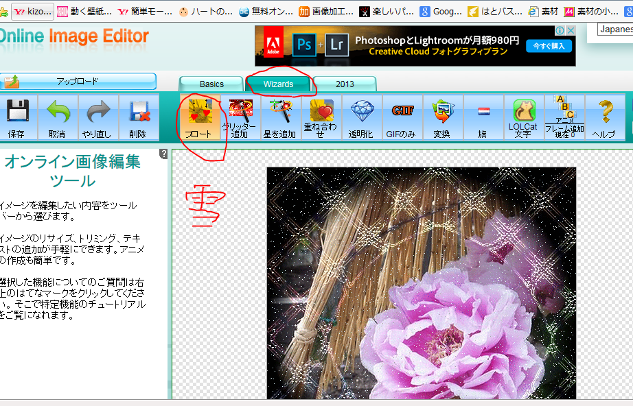Screen dimensions: 633x406
Task: Open the 無料オン... bookmark
Action: pos(266,12)
